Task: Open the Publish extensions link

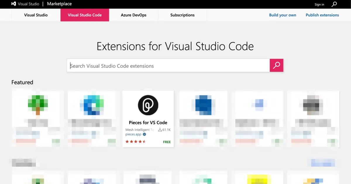Action: pyautogui.click(x=322, y=15)
